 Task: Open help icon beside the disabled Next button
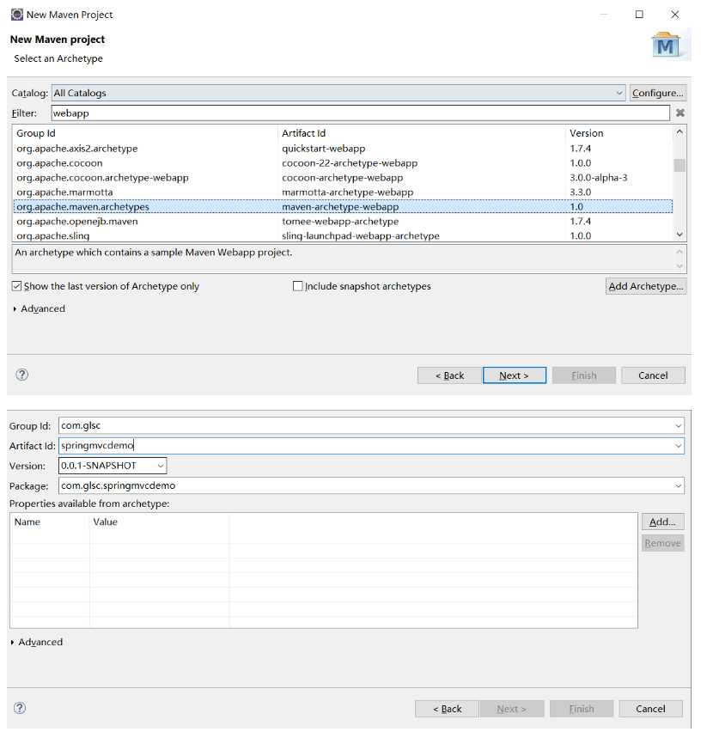point(20,708)
